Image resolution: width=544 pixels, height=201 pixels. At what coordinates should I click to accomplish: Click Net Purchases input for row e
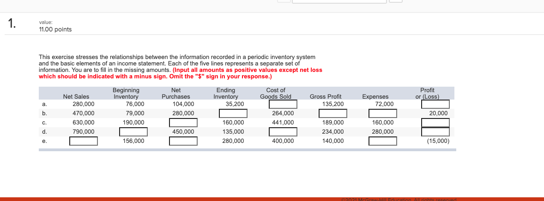183,141
